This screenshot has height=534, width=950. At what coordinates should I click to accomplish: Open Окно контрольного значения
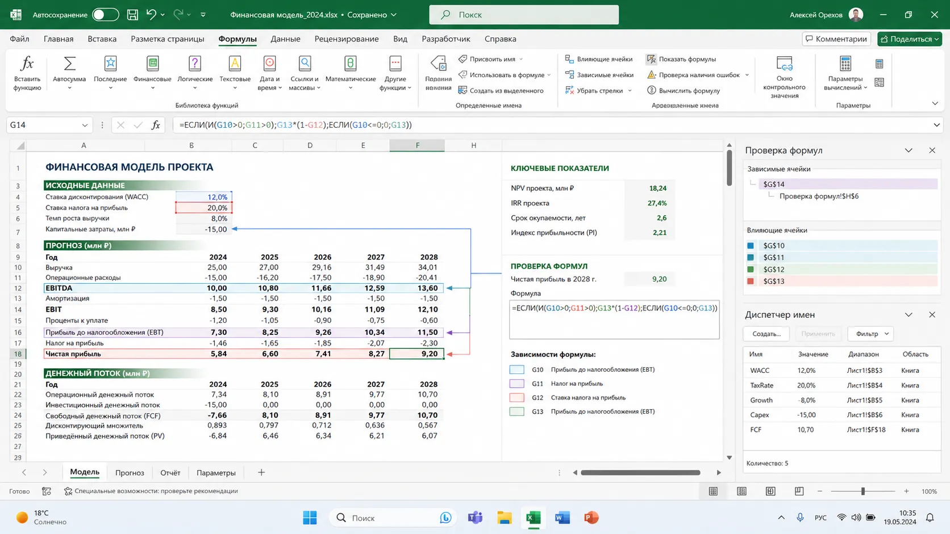click(x=784, y=77)
